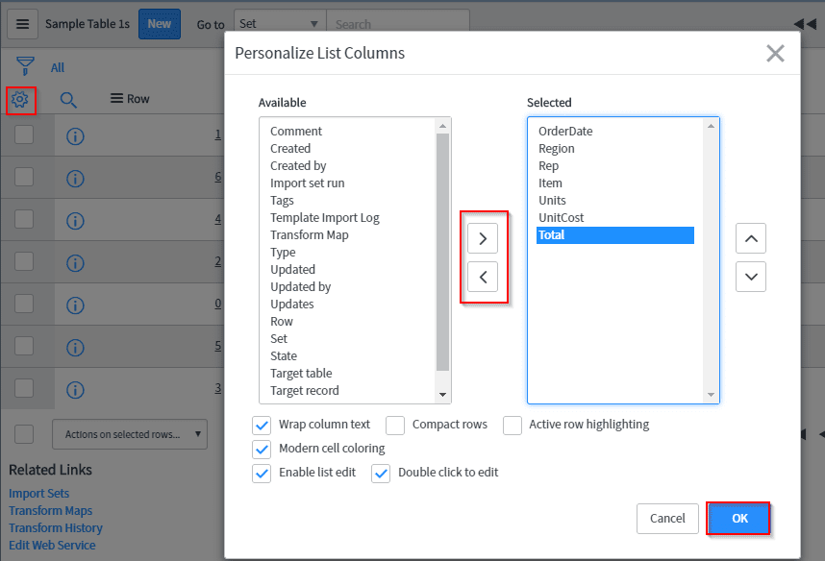
Task: Move Total up with the up arrow
Action: [751, 238]
